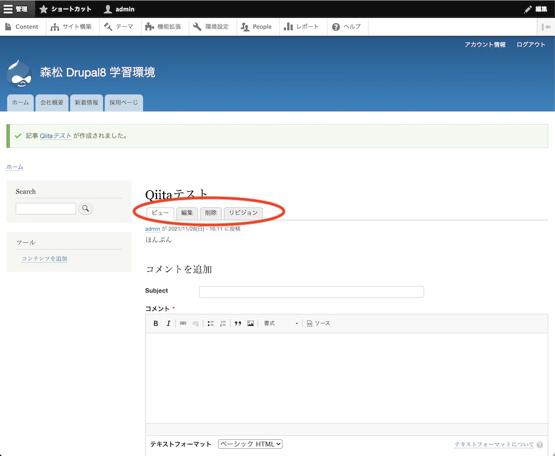Screen dimensions: 555x456
Task: Open ヘルプ menu
Action: tap(346, 27)
